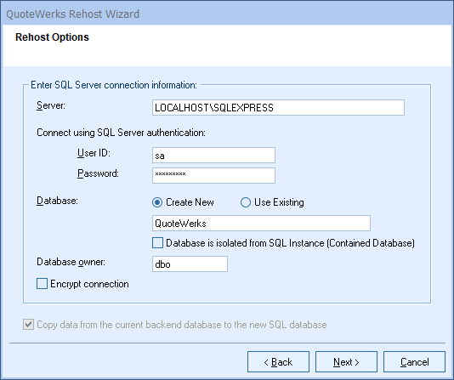Select the Use Existing radio button

coord(246,202)
